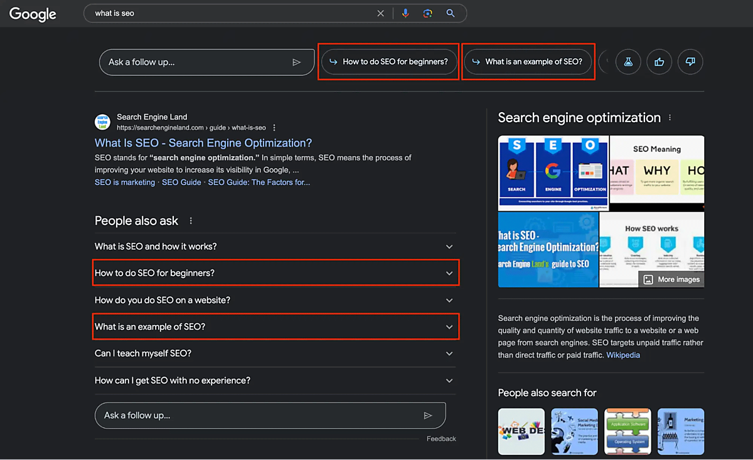This screenshot has width=753, height=460.
Task: Click the More images button
Action: click(x=671, y=280)
